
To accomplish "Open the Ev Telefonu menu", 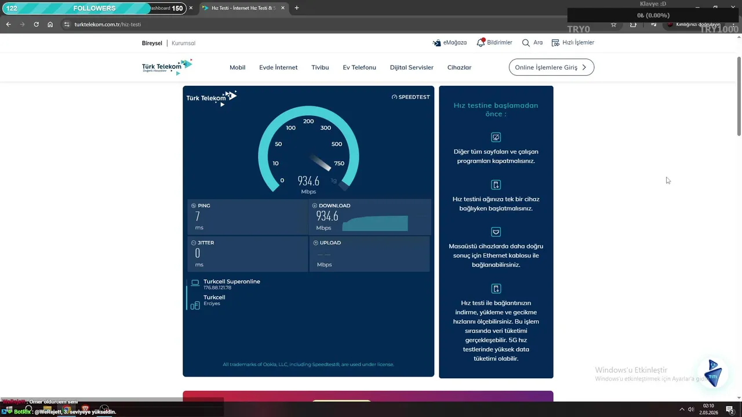I will 359,67.
